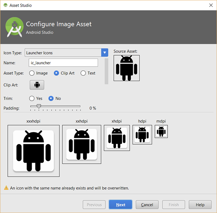Set Trim to Yes
Image resolution: width=217 pixels, height=213 pixels.
click(x=32, y=99)
